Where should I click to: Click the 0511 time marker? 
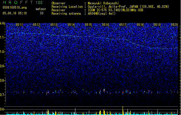[x=19, y=25]
